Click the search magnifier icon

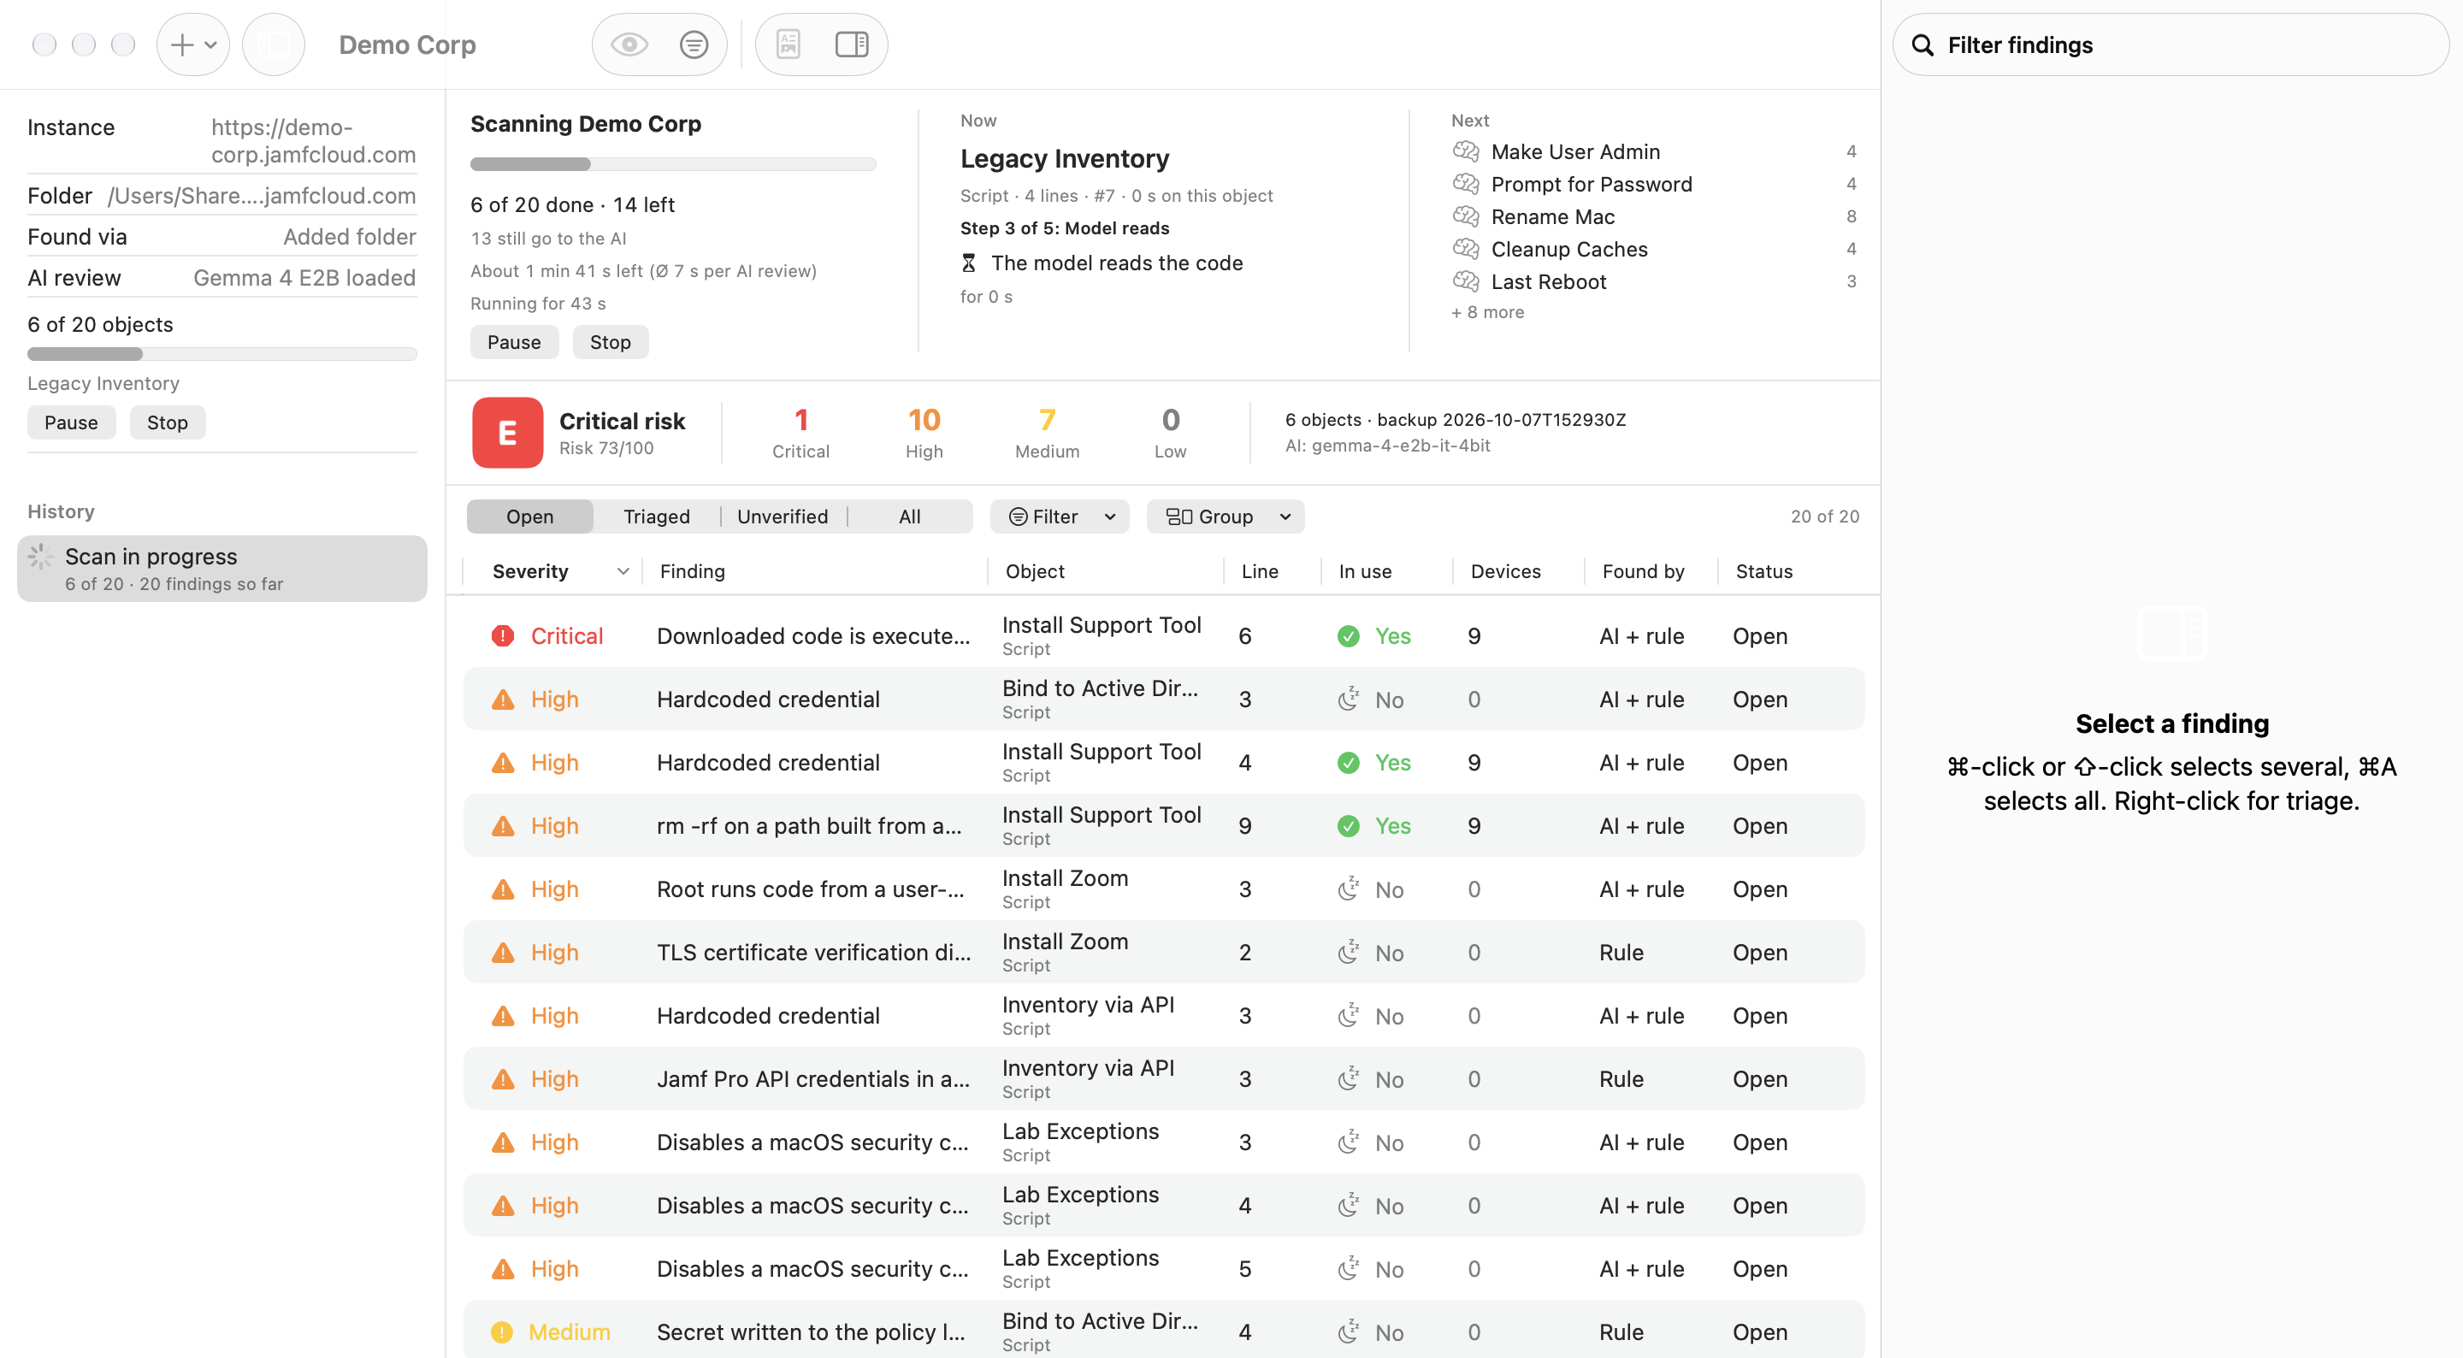[1923, 45]
